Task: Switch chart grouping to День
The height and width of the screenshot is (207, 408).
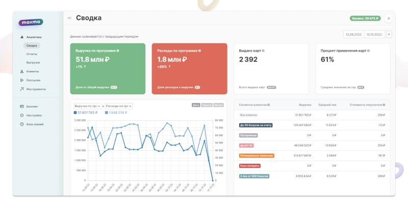Action: pos(196,106)
